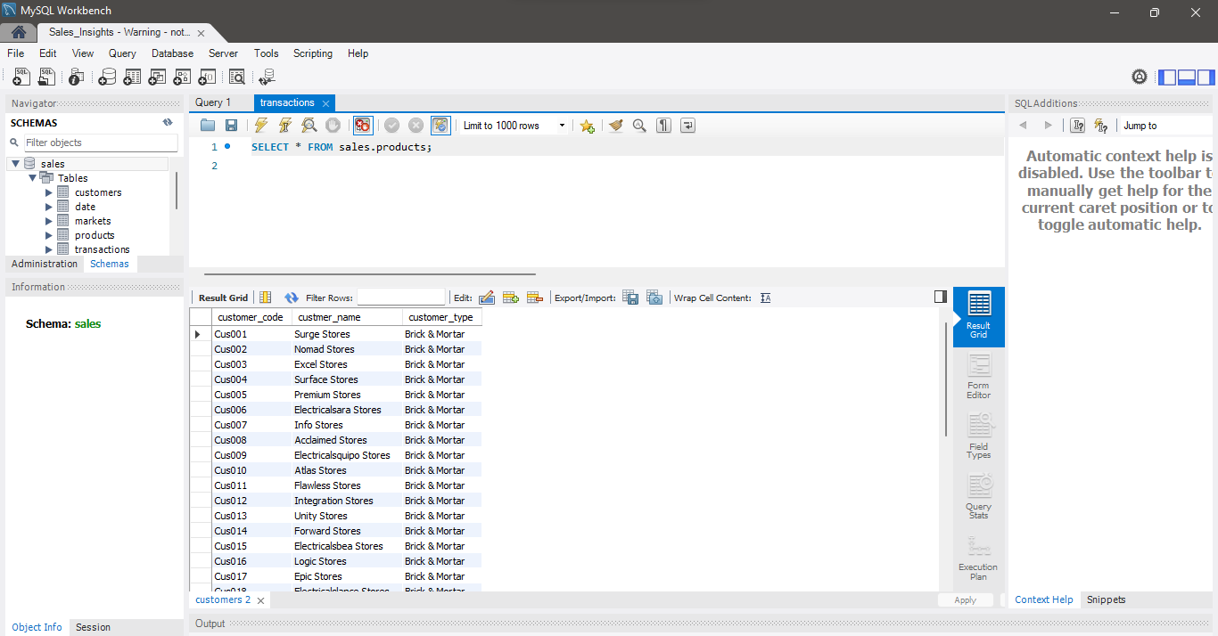Export recordset to file icon
Image resolution: width=1218 pixels, height=636 pixels.
click(630, 298)
